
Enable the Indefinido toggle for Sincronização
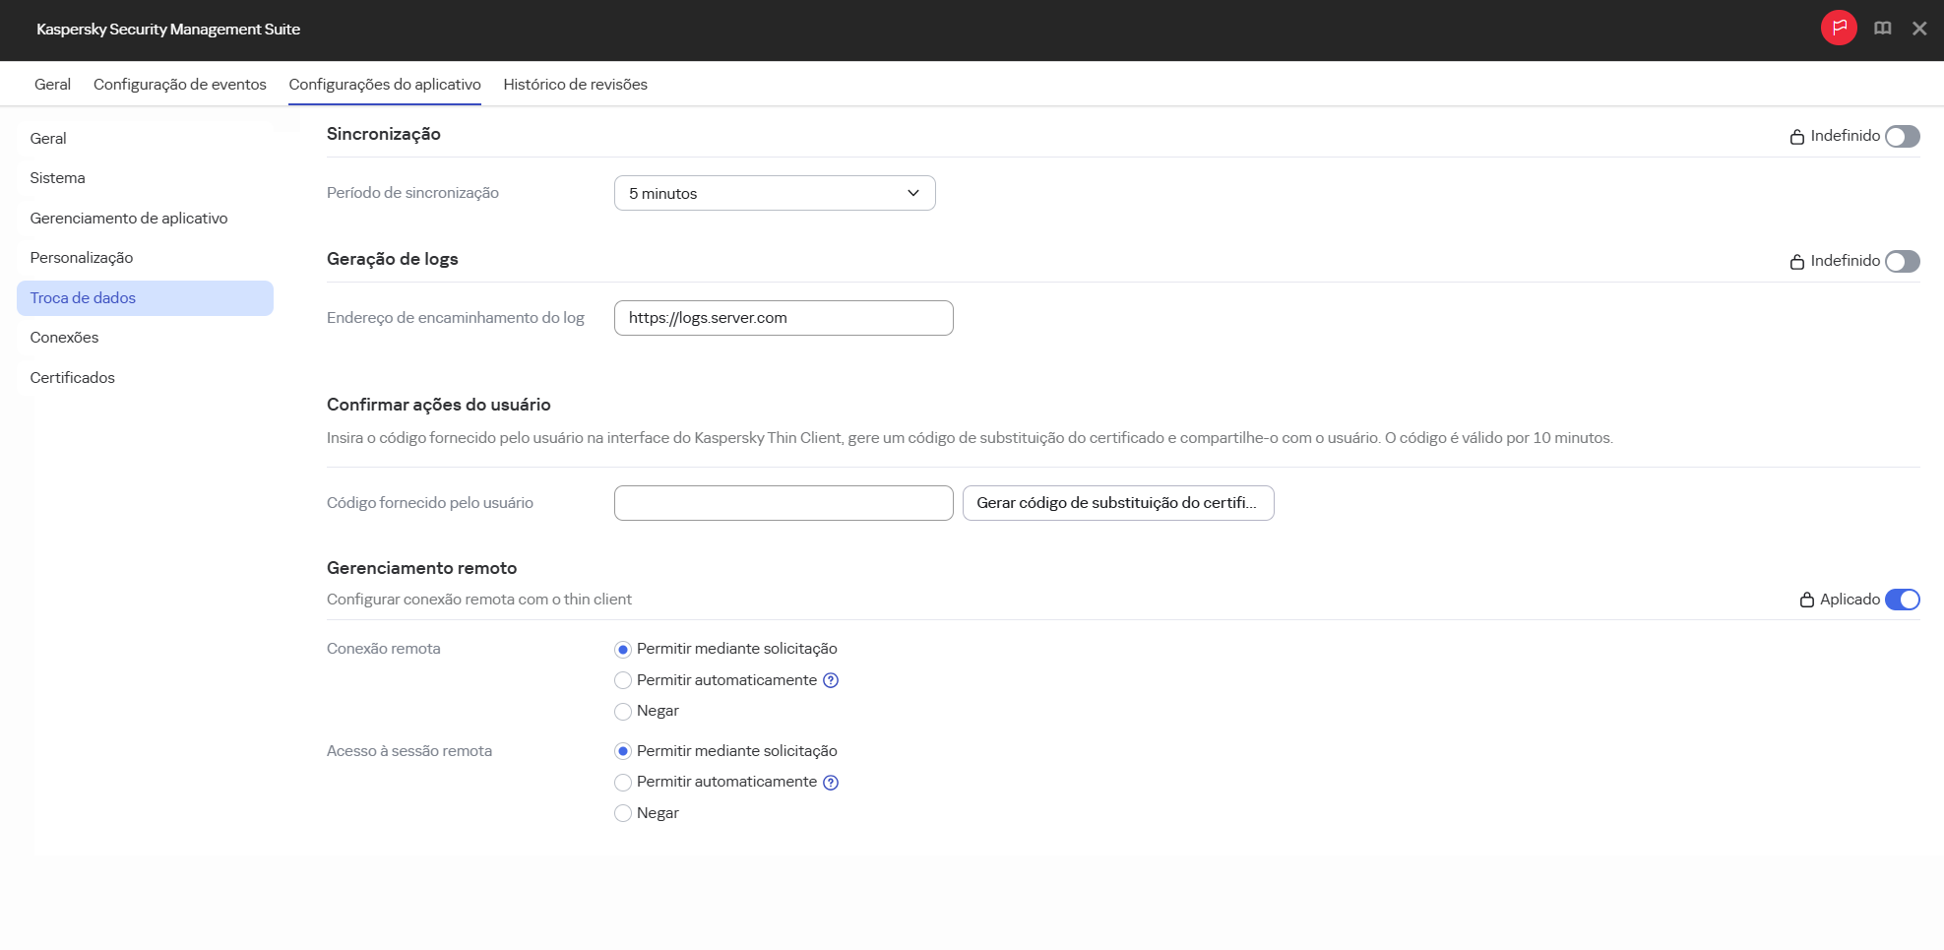pos(1903,136)
